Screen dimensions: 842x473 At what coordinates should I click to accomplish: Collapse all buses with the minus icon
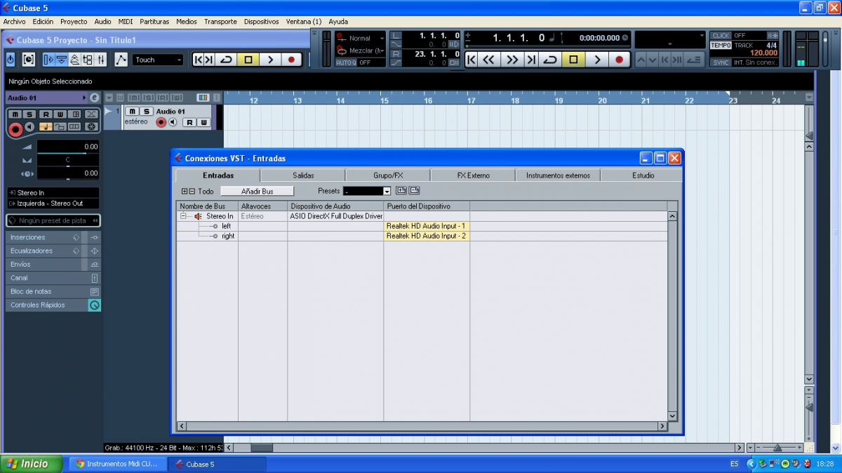(192, 191)
